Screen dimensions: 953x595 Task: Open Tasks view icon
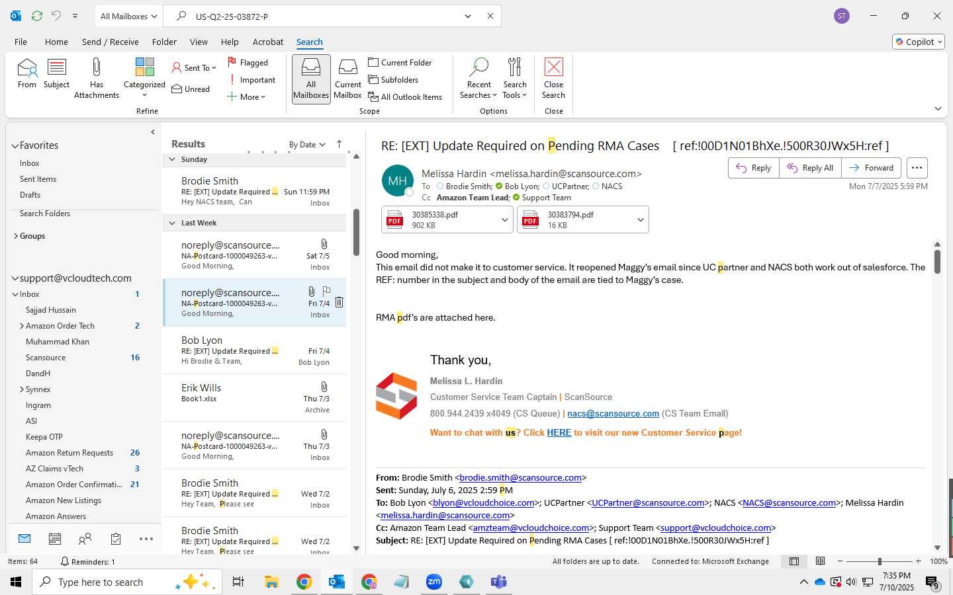[116, 539]
